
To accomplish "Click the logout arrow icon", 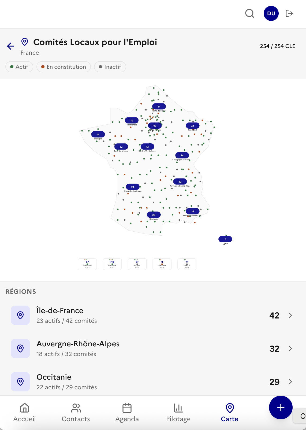I will (x=289, y=13).
